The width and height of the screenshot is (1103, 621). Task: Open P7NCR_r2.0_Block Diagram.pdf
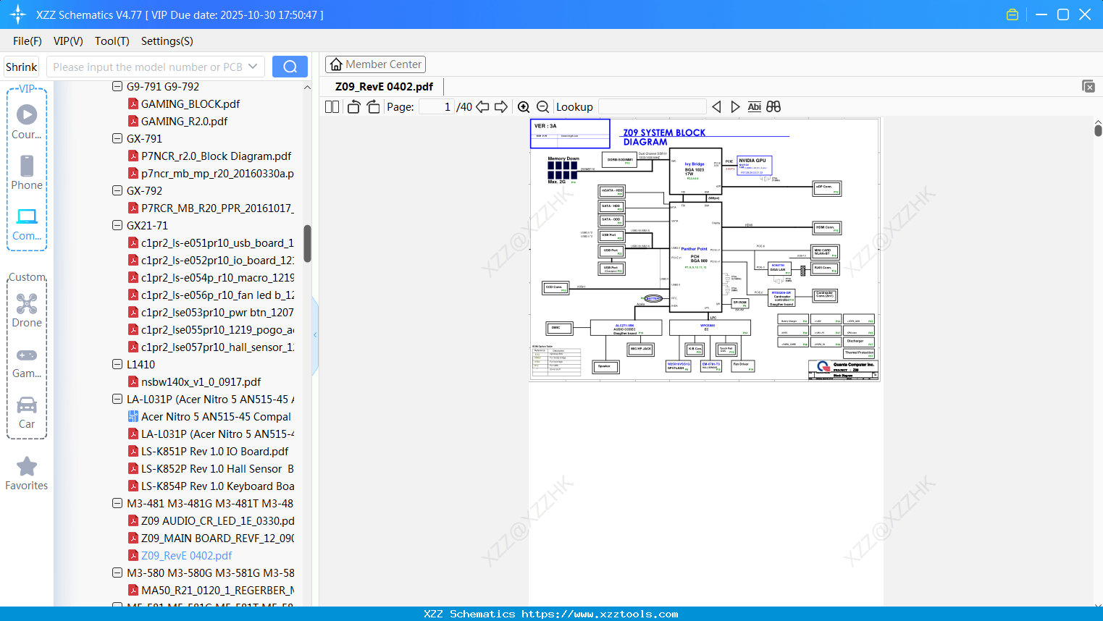(216, 156)
